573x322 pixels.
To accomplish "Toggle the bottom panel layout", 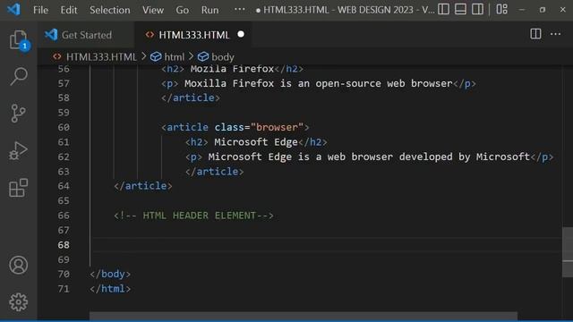I will [x=460, y=9].
